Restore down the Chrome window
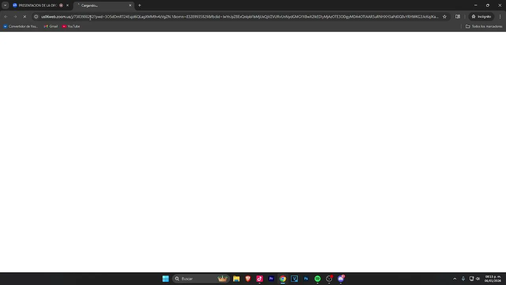This screenshot has width=506, height=285. [488, 5]
